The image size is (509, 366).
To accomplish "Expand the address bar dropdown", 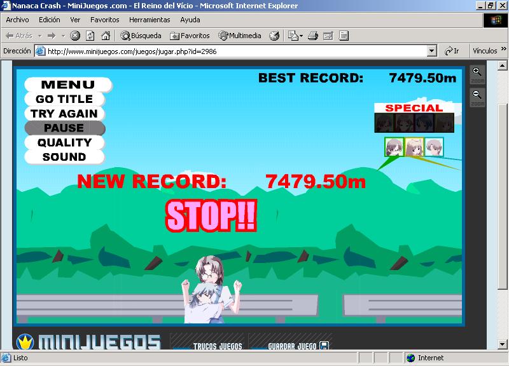I will click(432, 51).
